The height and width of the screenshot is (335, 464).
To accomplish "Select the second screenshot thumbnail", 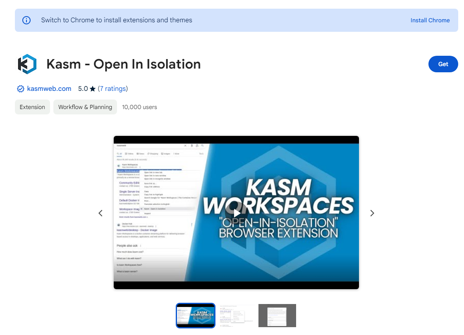I will [x=237, y=316].
